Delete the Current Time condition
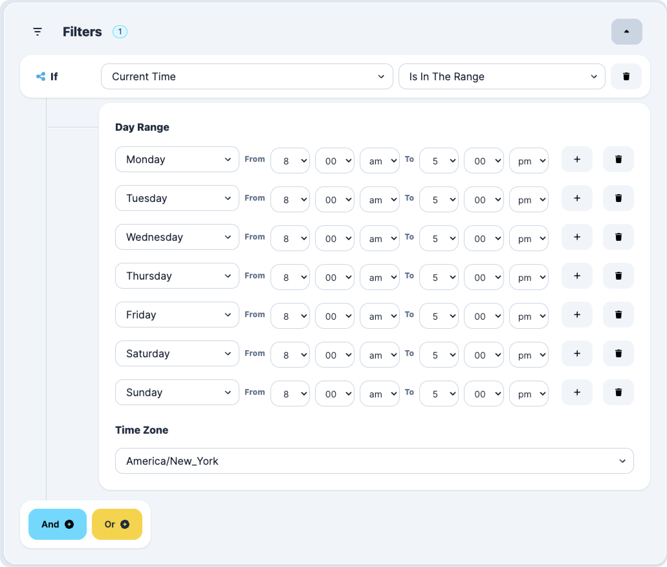This screenshot has width=667, height=567. 626,76
